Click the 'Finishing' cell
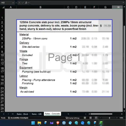Screen dimensions: 126x126 (28, 83)
